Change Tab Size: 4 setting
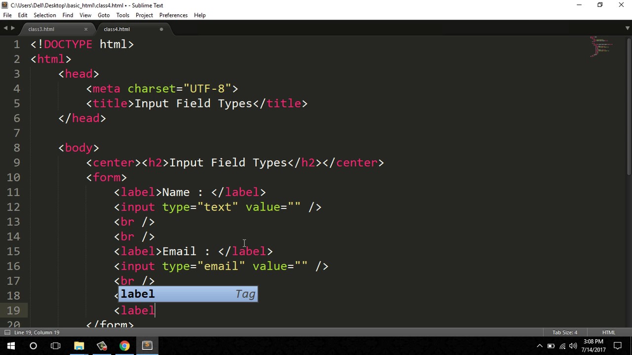 565,332
